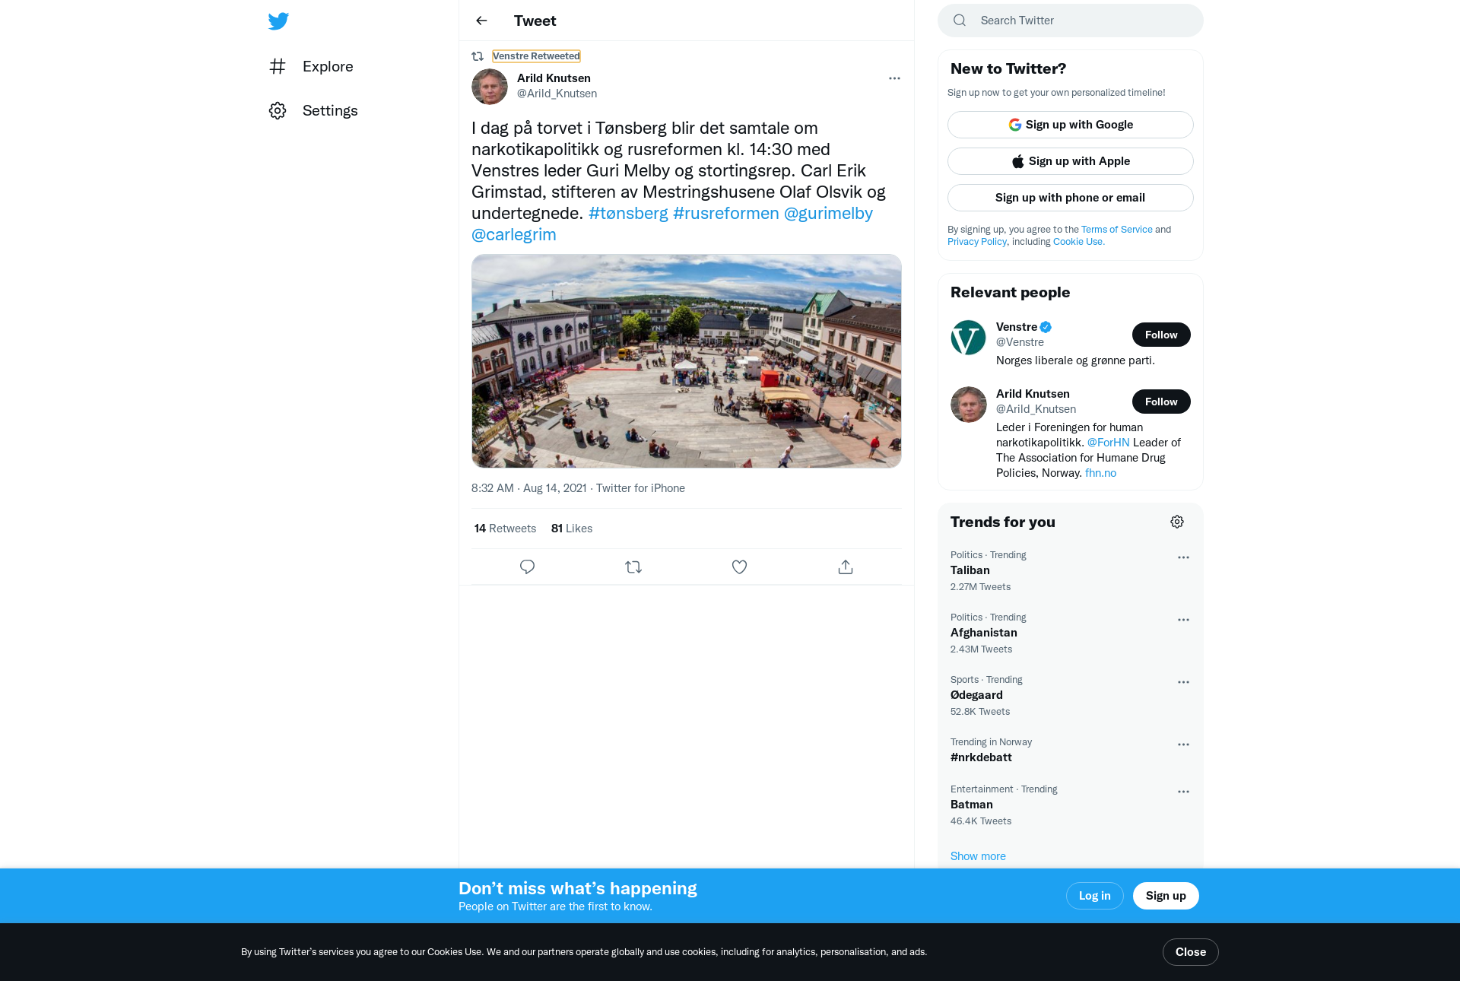Click the Venstre verified badge
The image size is (1460, 981).
[x=1046, y=327]
